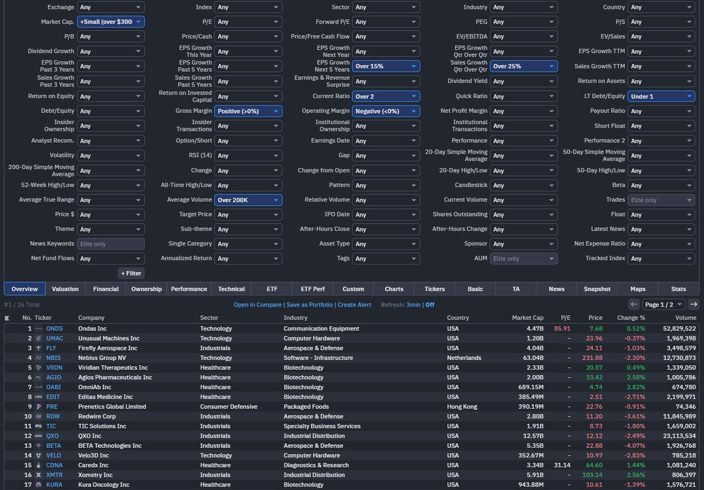Click the company logo beside ticker VELO

(x=38, y=455)
